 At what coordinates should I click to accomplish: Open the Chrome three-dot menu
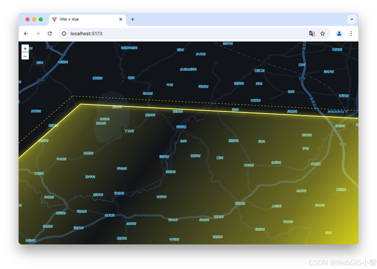(351, 33)
